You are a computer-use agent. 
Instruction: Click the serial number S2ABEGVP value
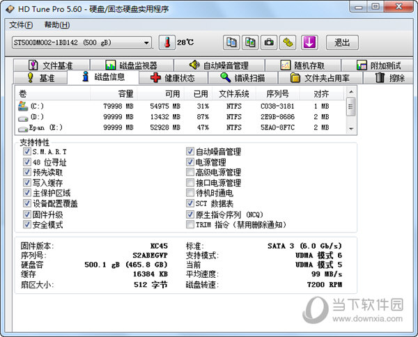tap(150, 256)
